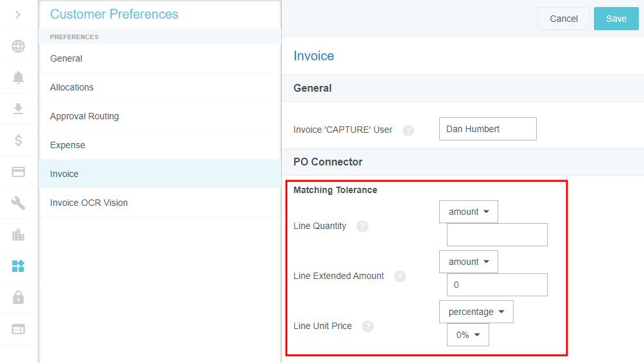Viewport: 644px width, 363px height.
Task: Open notifications bell icon
Action: coord(18,78)
